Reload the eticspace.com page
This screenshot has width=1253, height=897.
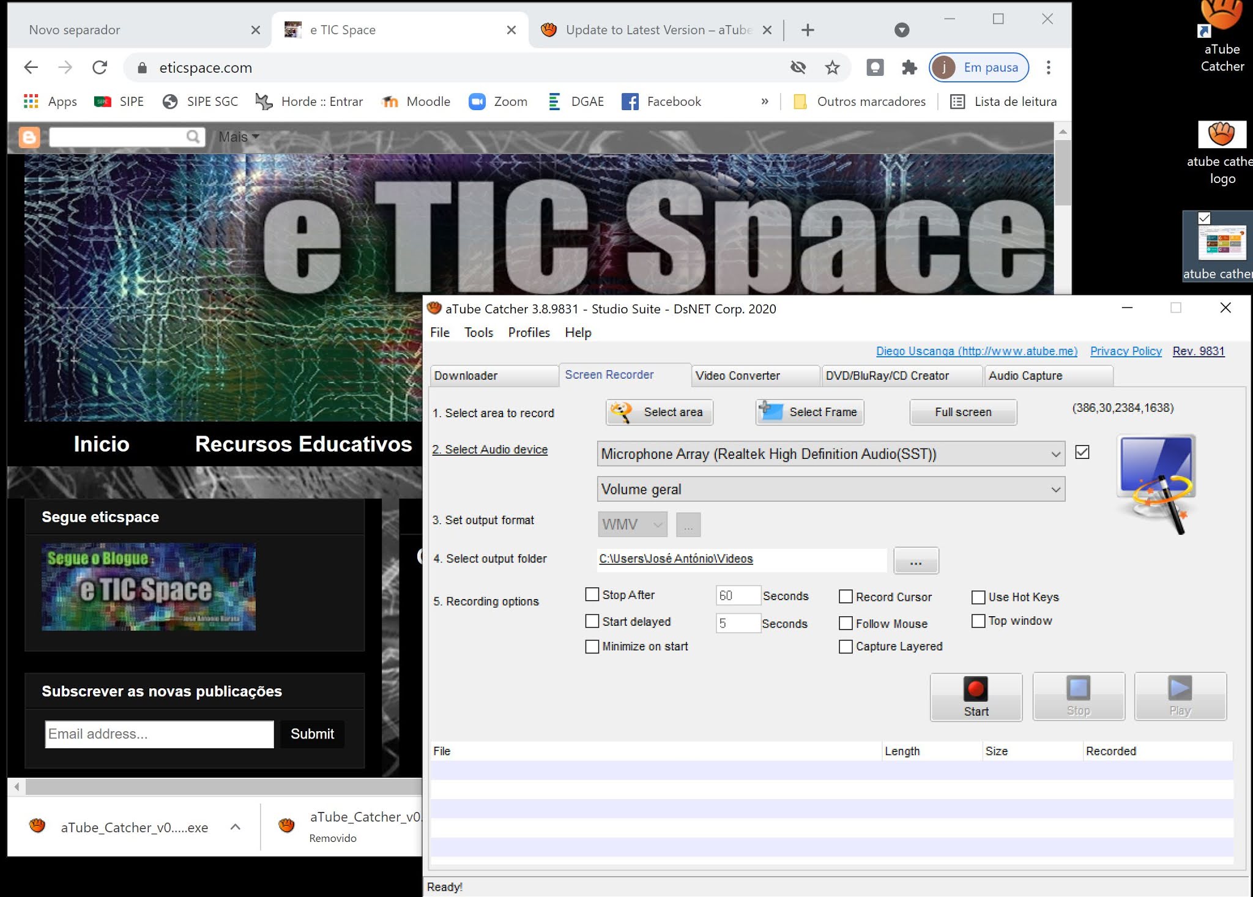(x=100, y=67)
